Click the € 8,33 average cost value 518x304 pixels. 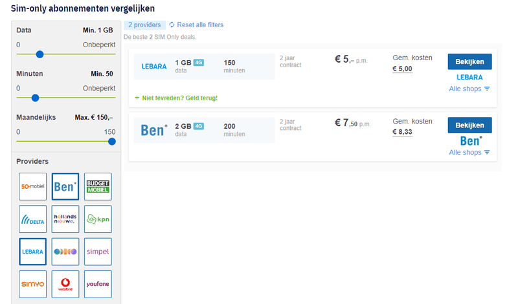402,132
